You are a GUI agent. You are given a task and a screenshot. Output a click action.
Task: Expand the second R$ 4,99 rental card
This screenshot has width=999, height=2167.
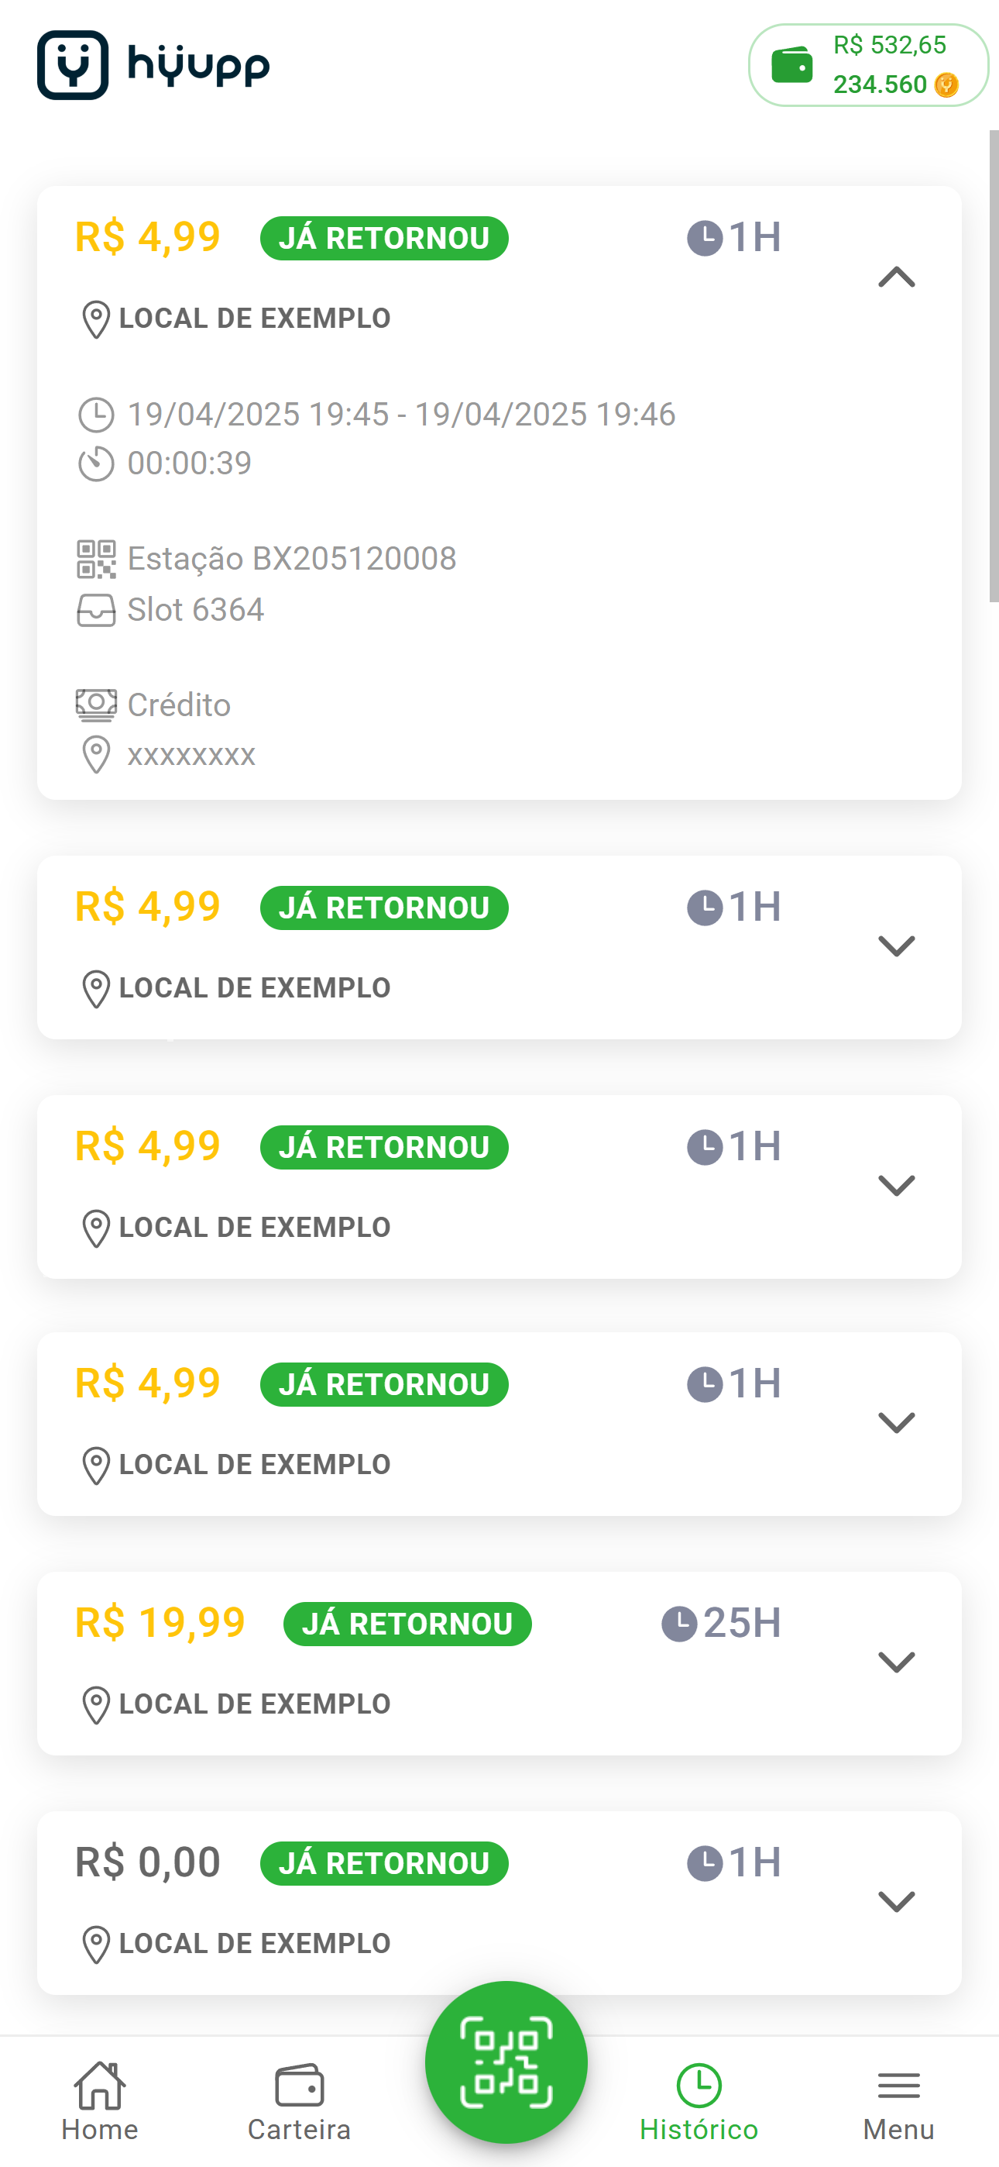(897, 946)
